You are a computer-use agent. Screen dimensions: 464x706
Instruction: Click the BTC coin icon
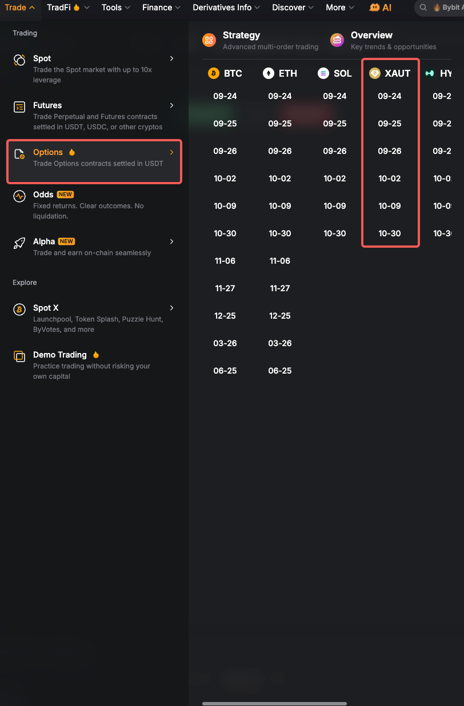(x=214, y=73)
